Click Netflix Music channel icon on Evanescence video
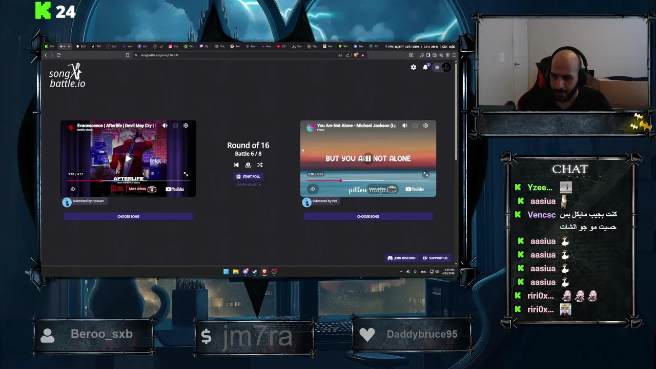This screenshot has height=369, width=656. tap(71, 127)
